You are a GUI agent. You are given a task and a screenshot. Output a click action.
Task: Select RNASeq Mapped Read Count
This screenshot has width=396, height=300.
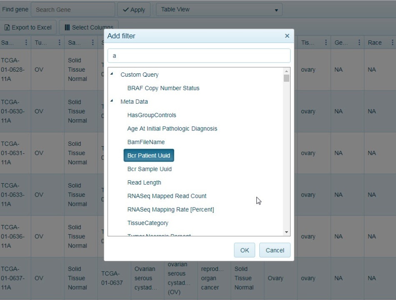(167, 196)
